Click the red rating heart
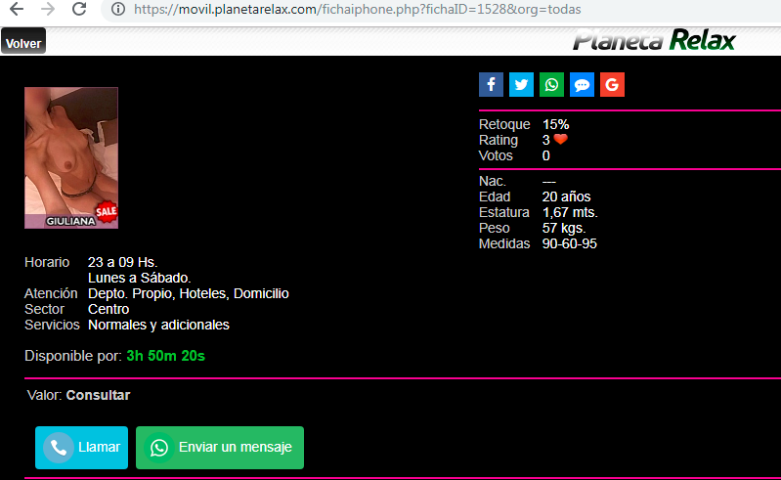The width and height of the screenshot is (781, 480). [x=560, y=140]
